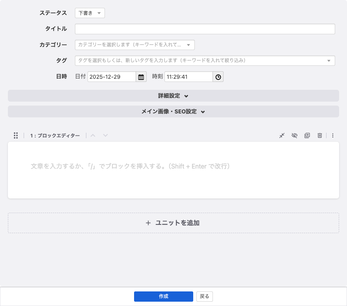Click into the block editor text area
Image resolution: width=347 pixels, height=306 pixels.
pyautogui.click(x=173, y=170)
